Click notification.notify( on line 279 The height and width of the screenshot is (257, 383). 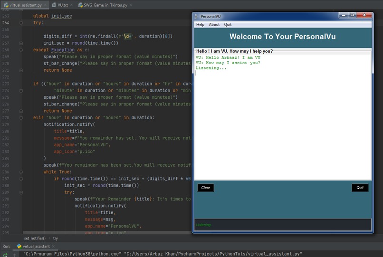pyautogui.click(x=69, y=124)
